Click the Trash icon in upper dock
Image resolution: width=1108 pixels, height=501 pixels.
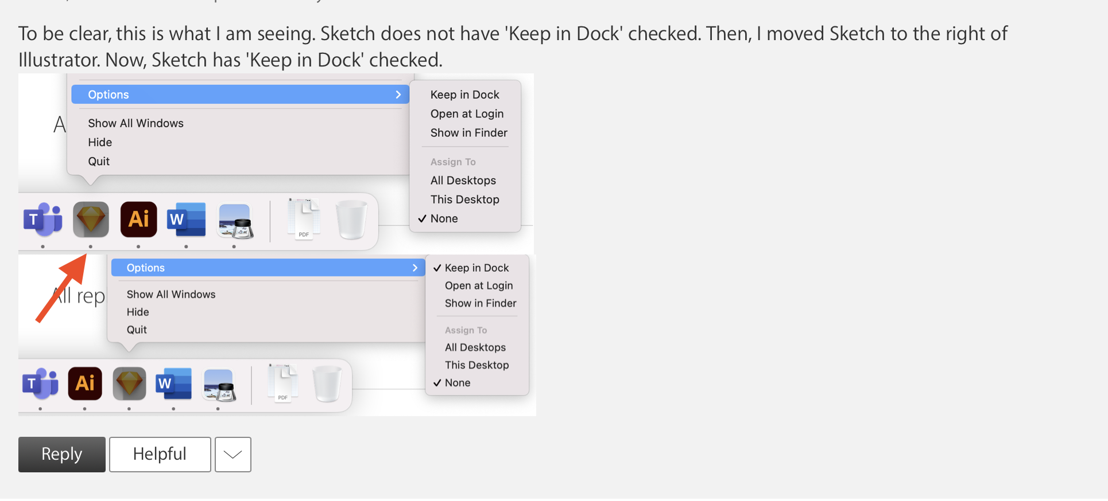coord(351,220)
